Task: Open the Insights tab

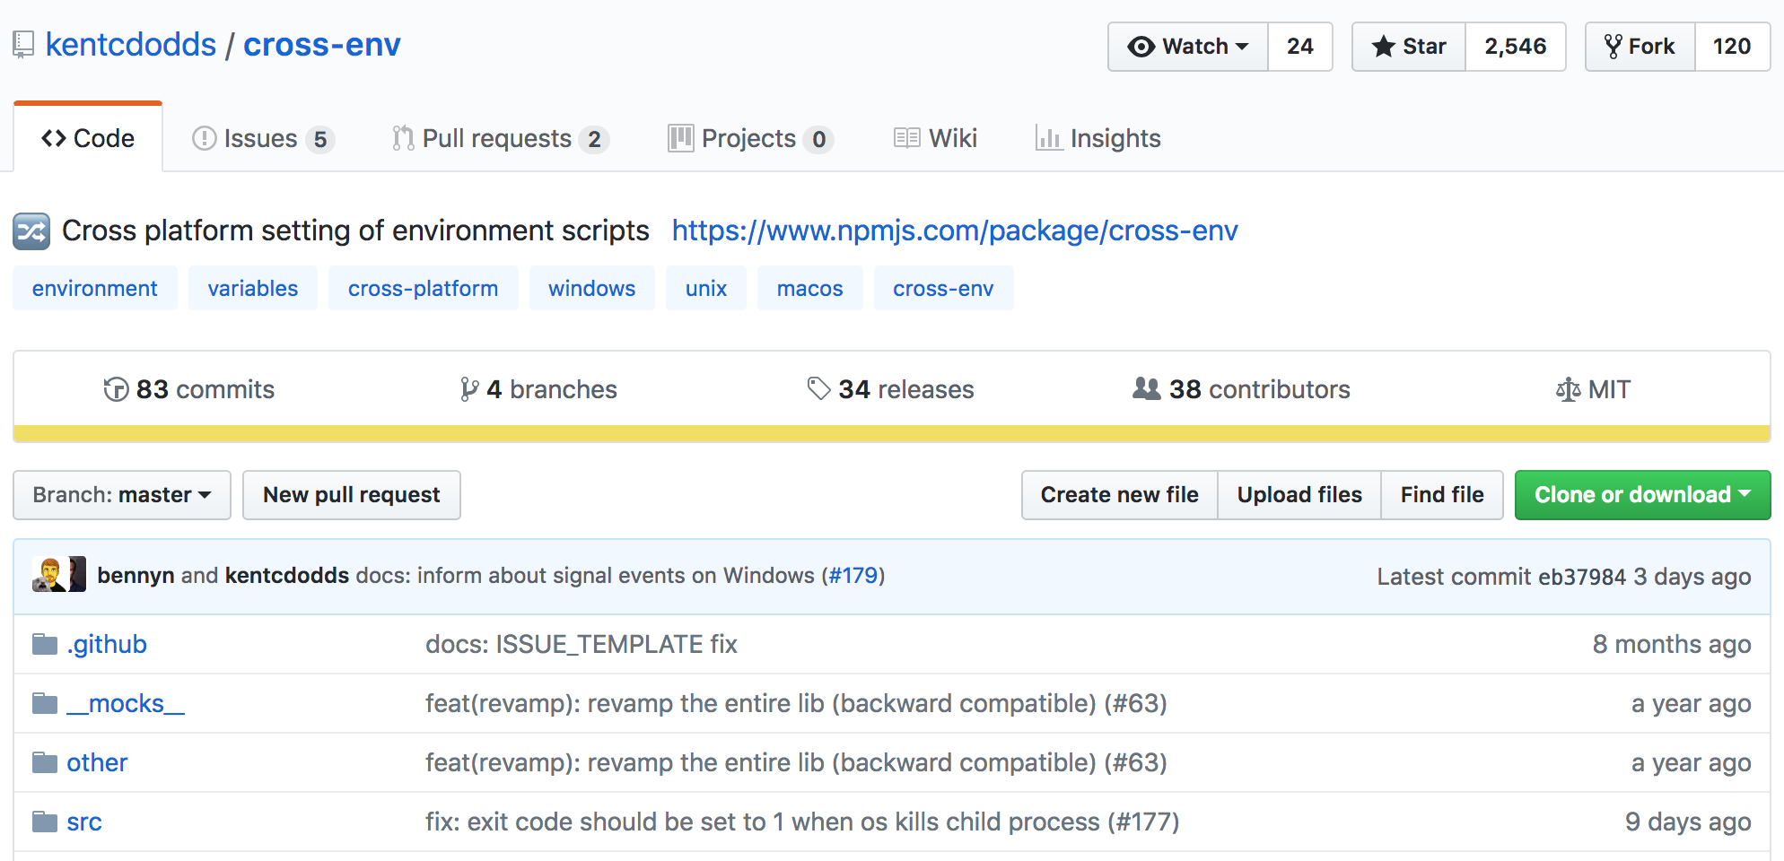Action: [x=1098, y=138]
